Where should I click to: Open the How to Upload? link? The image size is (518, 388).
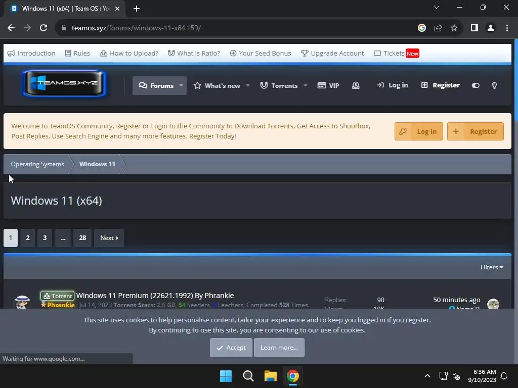pos(129,53)
